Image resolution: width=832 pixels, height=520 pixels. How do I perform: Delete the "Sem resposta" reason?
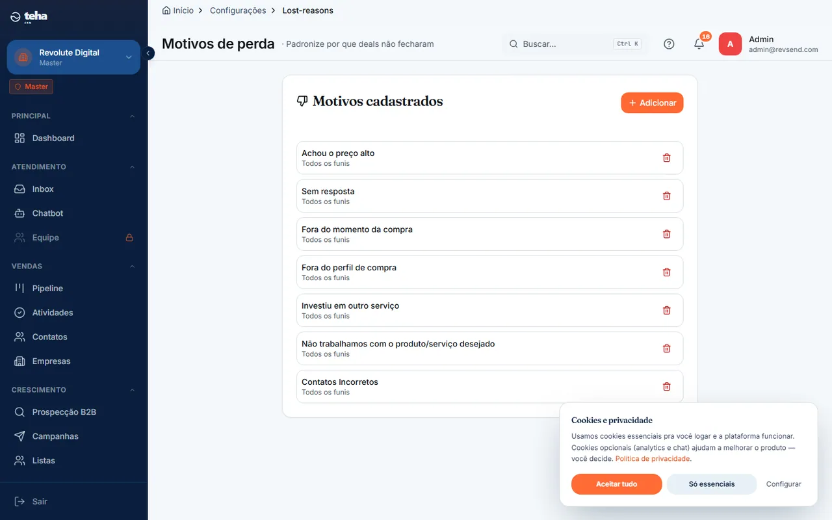tap(666, 196)
